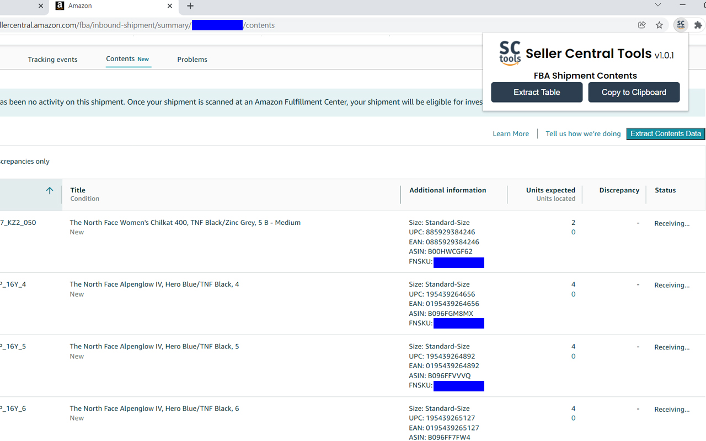Image resolution: width=706 pixels, height=441 pixels.
Task: Click the FBA Shipment Contents heading
Action: coord(585,76)
